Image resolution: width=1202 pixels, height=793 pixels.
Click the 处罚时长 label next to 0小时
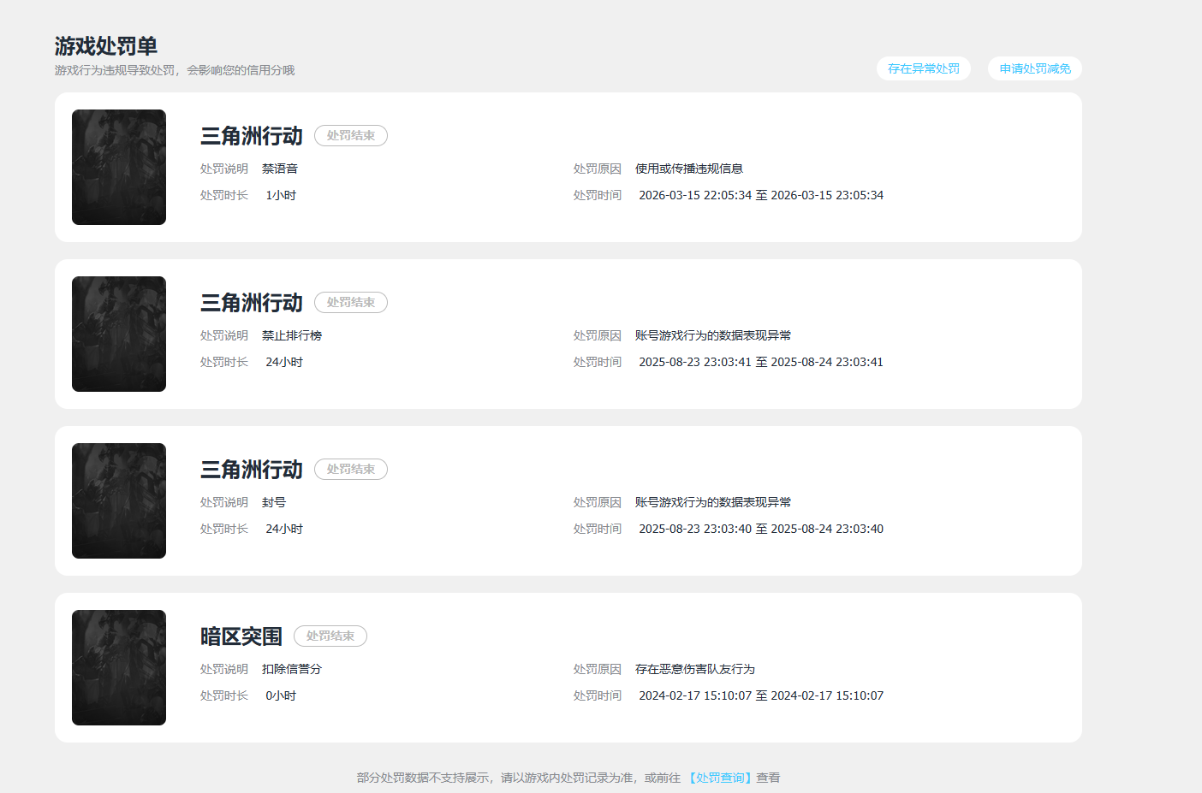(x=224, y=695)
